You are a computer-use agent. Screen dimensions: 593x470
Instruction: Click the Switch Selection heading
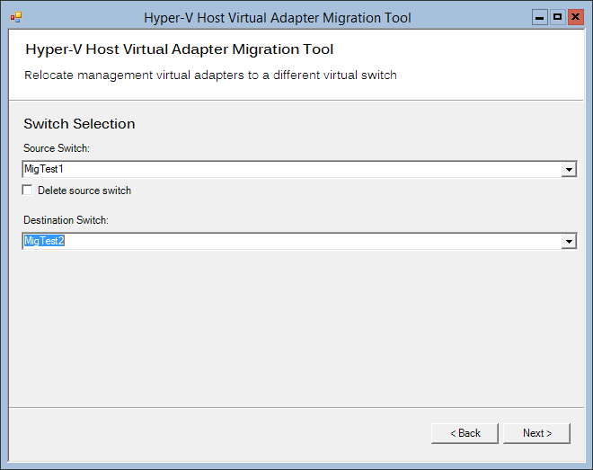pyautogui.click(x=79, y=124)
